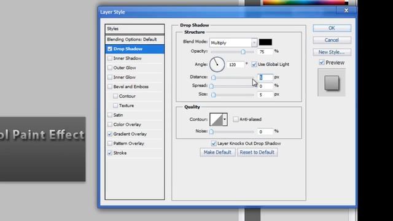The image size is (393, 221).
Task: Click the Distance slider handle
Action: pos(213,78)
